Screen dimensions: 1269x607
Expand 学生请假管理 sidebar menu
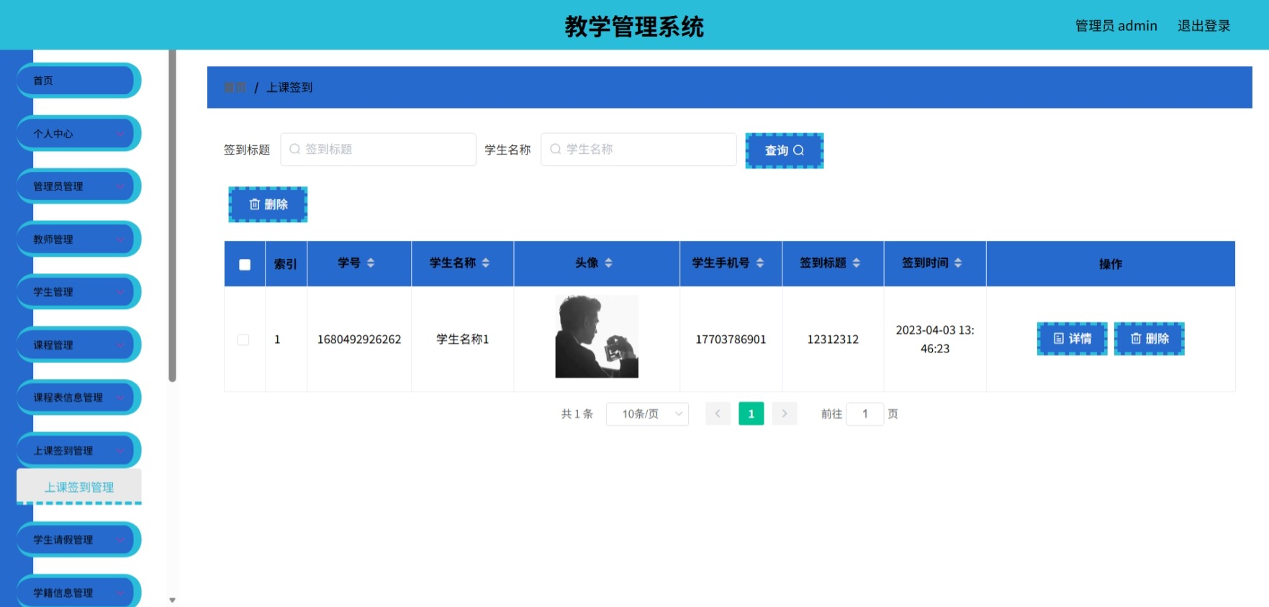78,540
